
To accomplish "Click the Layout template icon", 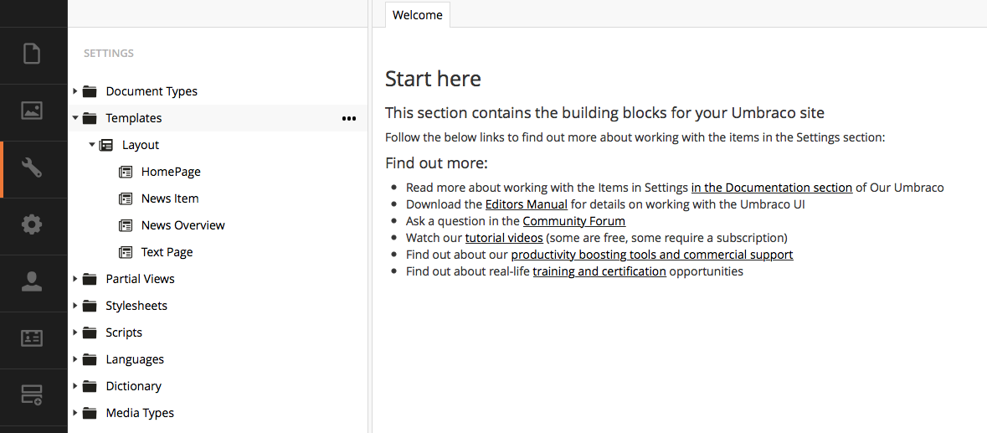I will click(x=106, y=145).
